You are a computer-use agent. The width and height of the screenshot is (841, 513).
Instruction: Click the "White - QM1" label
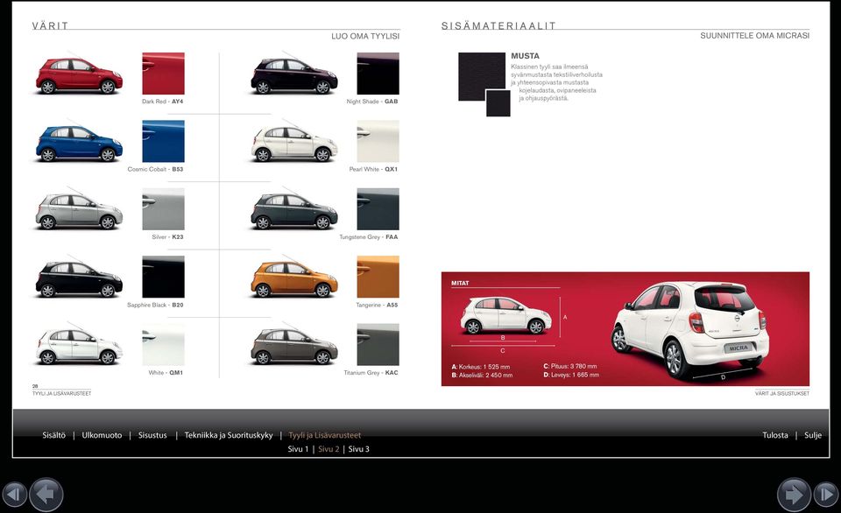coord(166,373)
